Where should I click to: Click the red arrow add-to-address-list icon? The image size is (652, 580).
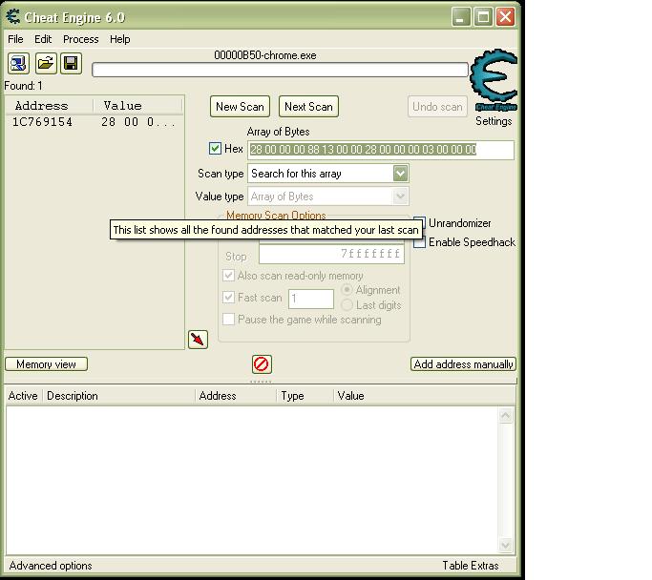pyautogui.click(x=198, y=340)
